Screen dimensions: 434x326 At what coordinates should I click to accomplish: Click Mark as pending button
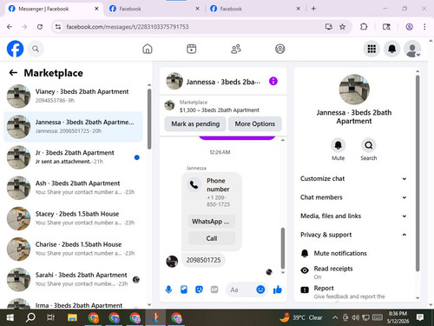click(x=195, y=123)
